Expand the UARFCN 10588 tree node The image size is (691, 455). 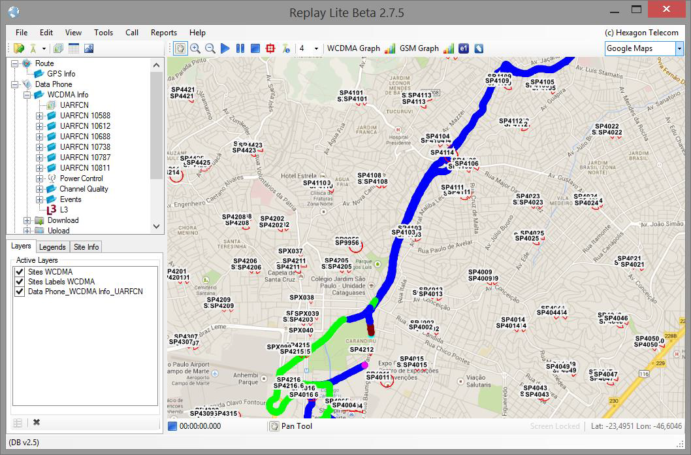[x=40, y=116]
